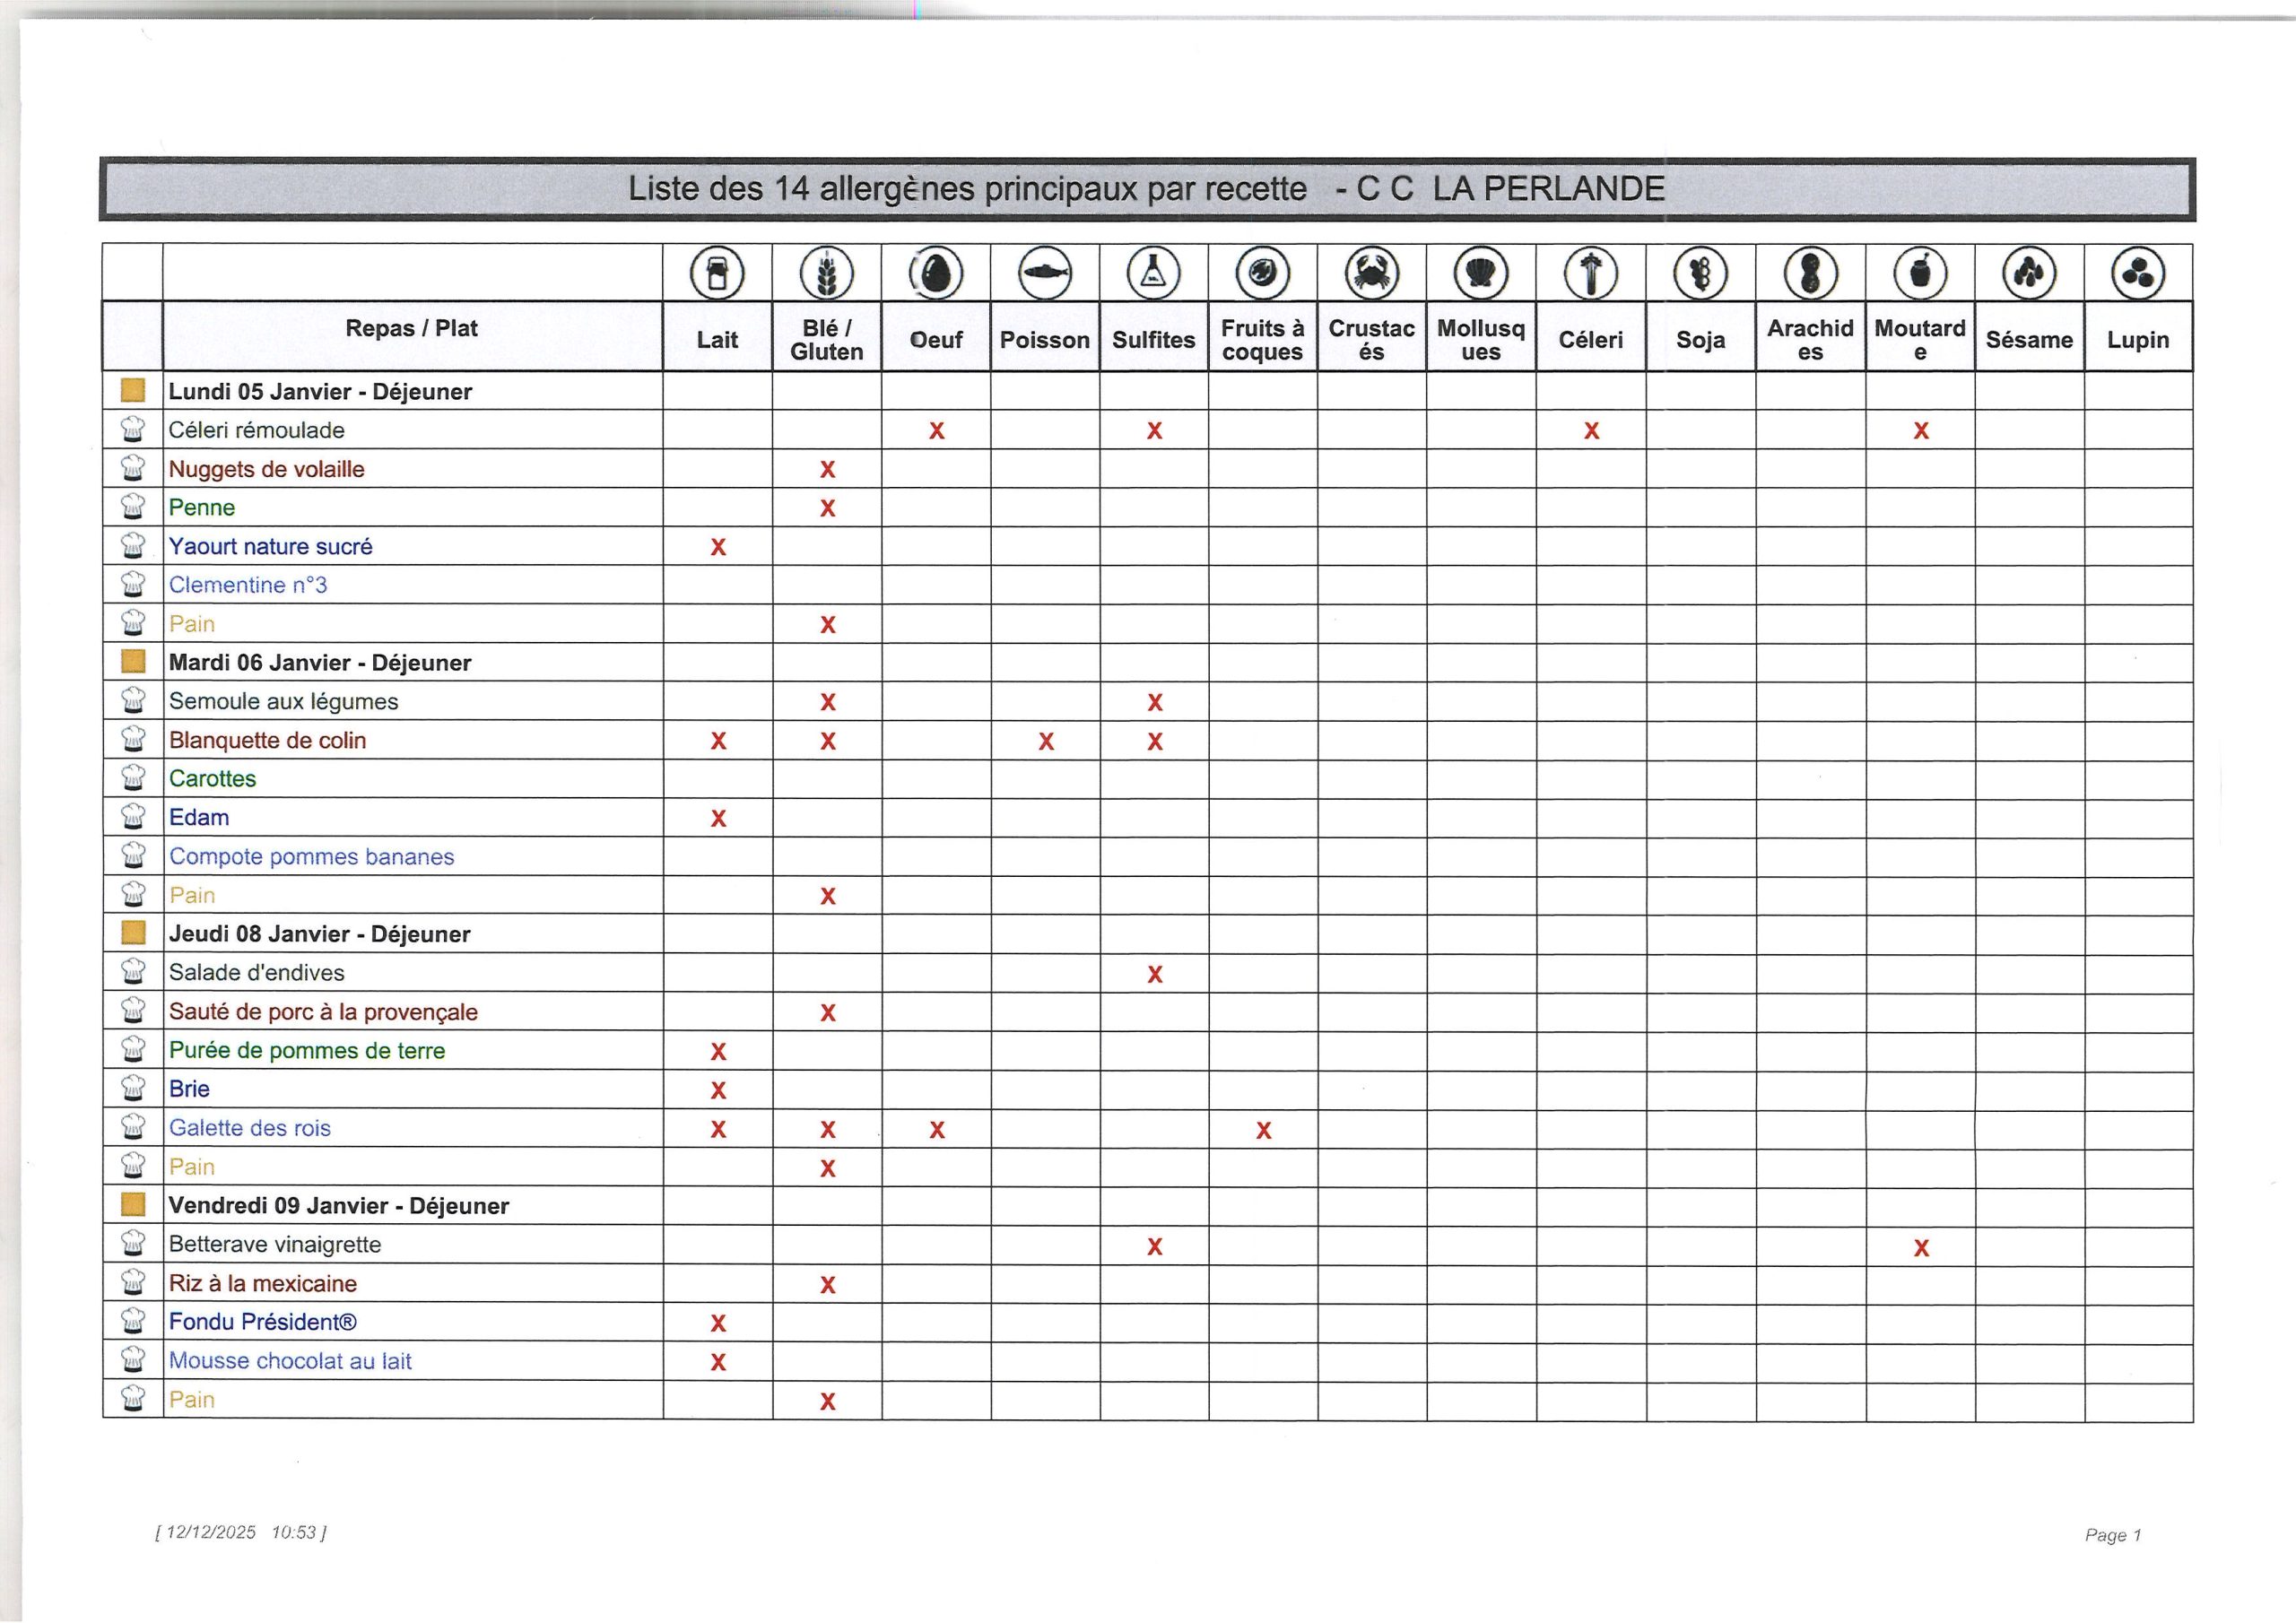
Task: Click the Mousse chocolat au lait entry
Action: tap(290, 1361)
